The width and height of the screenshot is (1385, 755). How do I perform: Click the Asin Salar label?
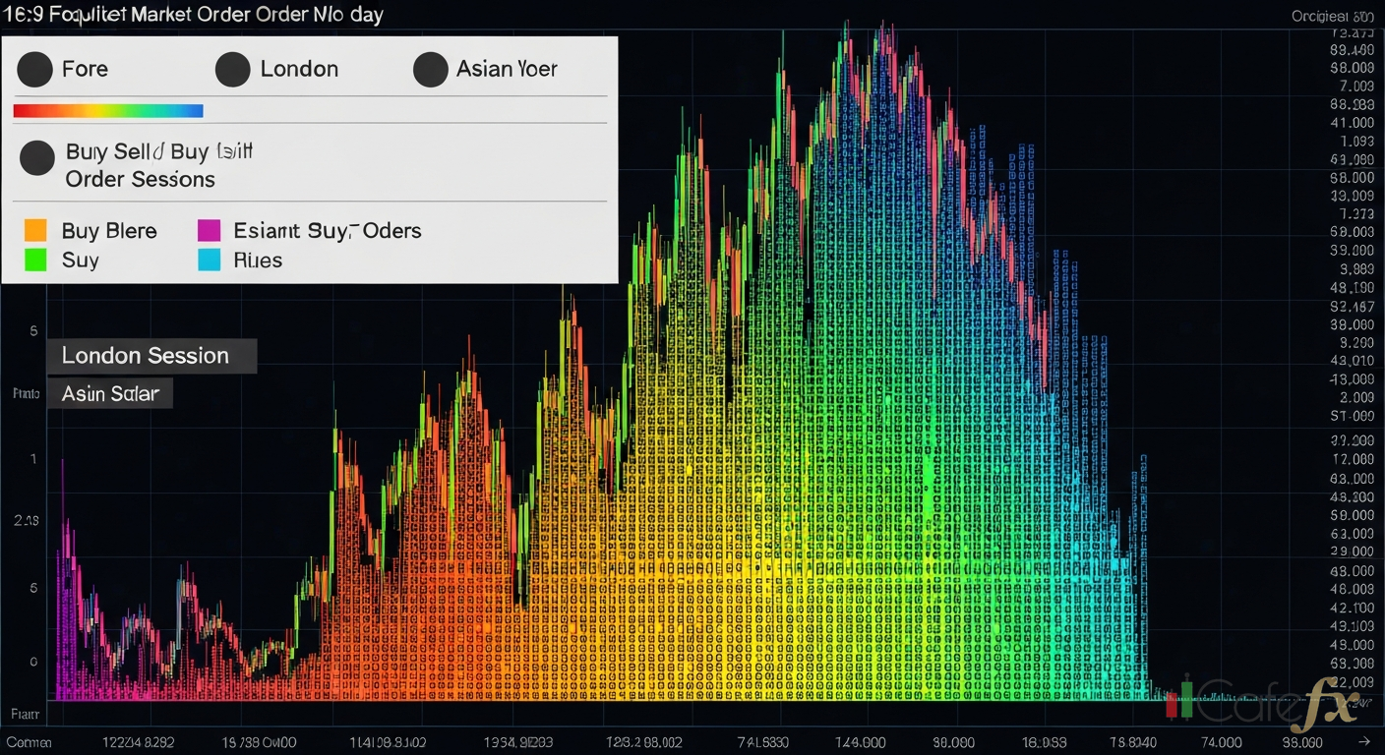click(109, 392)
